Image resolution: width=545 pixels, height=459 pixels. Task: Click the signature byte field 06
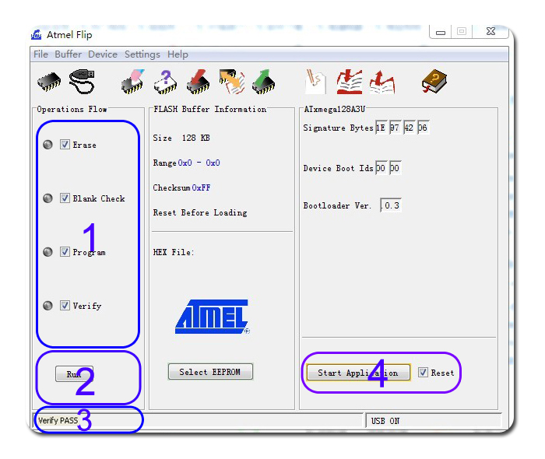(423, 128)
